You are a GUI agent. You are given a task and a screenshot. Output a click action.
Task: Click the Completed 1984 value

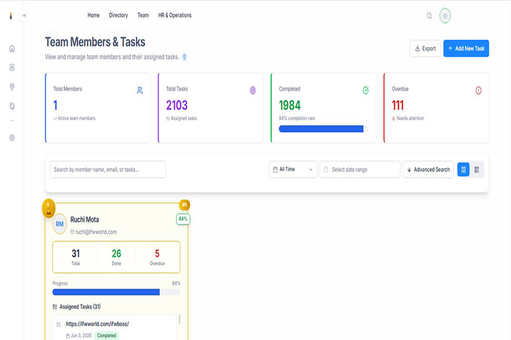290,105
